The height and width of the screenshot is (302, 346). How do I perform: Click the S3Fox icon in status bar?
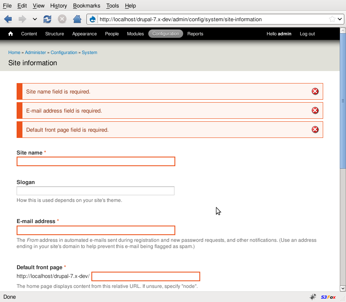pos(328,297)
